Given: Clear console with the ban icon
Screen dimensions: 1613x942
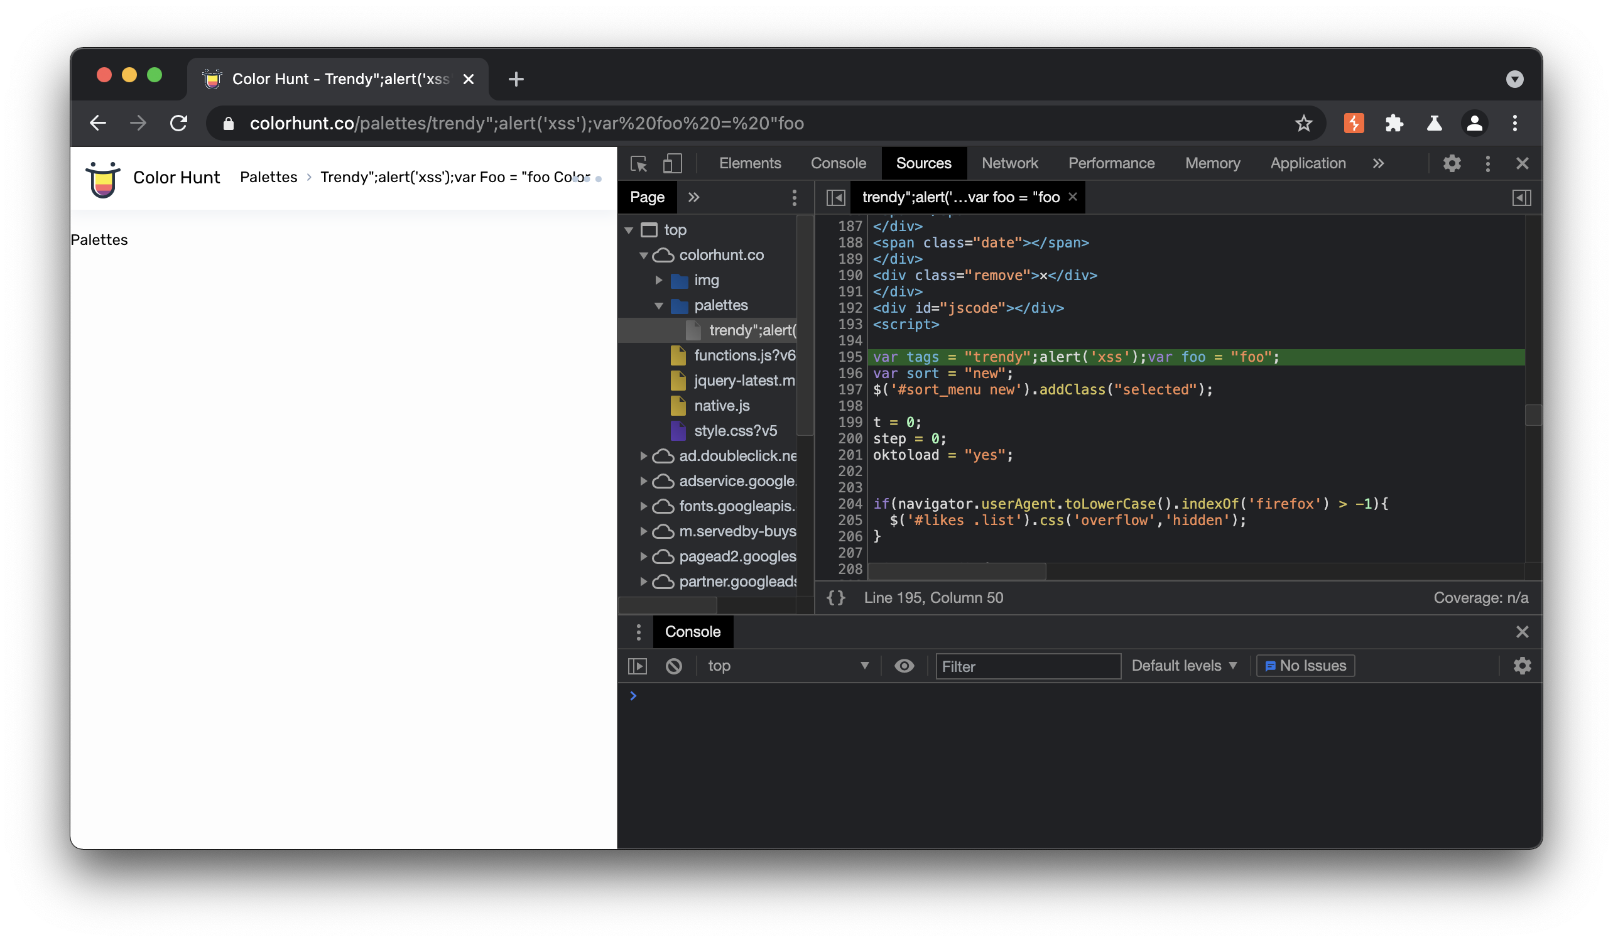Looking at the screenshot, I should (674, 666).
